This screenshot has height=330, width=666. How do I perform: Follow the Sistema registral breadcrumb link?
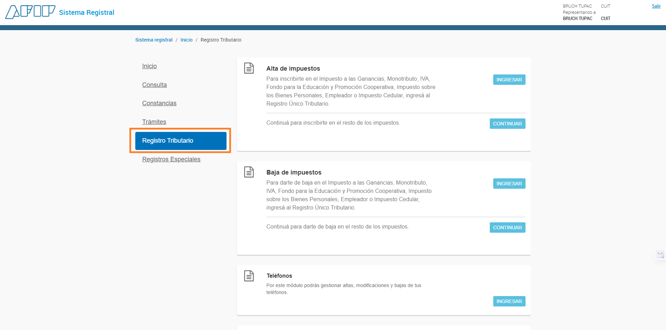point(154,40)
